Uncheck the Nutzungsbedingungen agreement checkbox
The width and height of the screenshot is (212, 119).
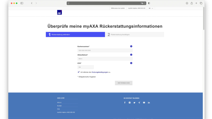[x=78, y=72]
